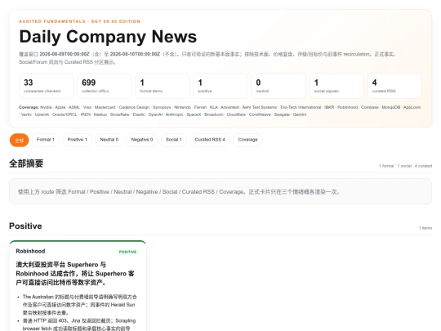
Task: Select Advantest in the coverage list
Action: click(229, 107)
